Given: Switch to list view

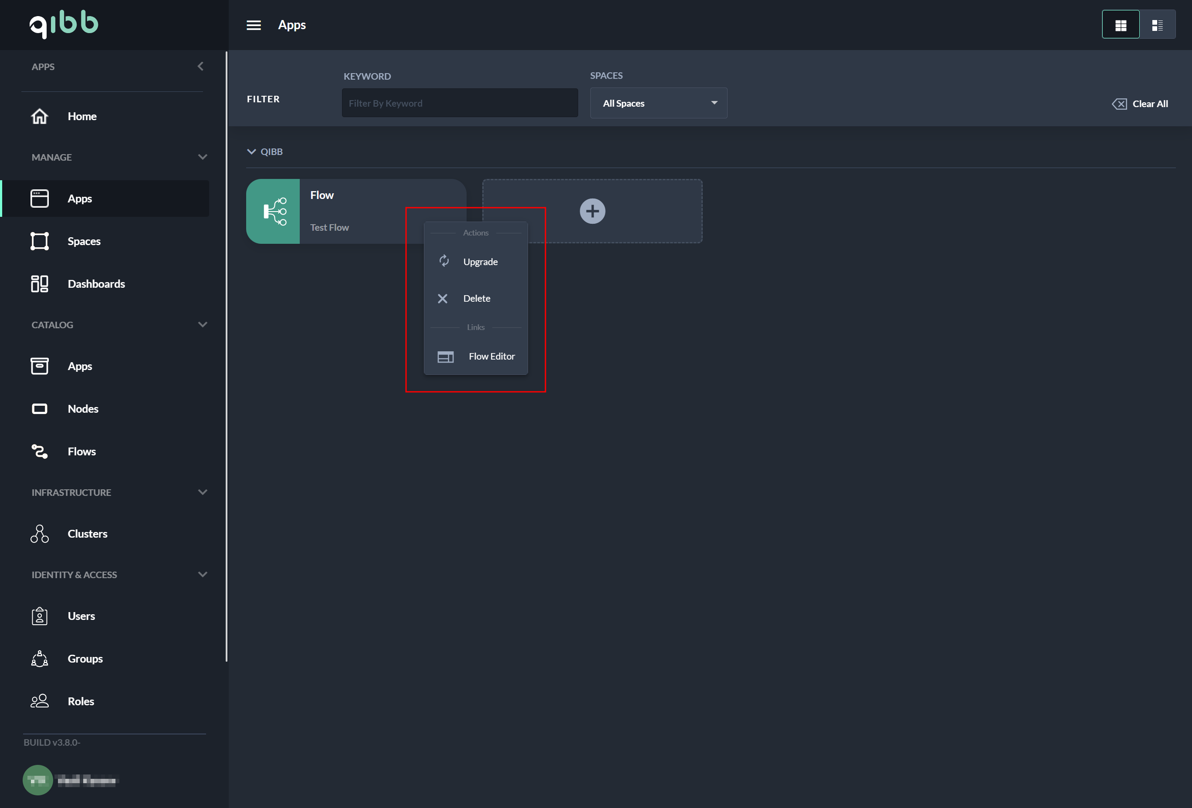Looking at the screenshot, I should pyautogui.click(x=1157, y=24).
